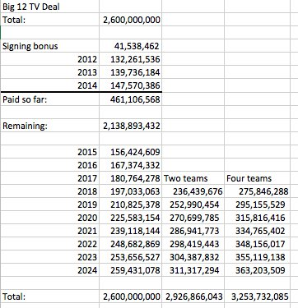Select the 2018 Two teams value 236,439,676
Image resolution: width=298 pixels, height=308 pixels.
pyautogui.click(x=193, y=191)
